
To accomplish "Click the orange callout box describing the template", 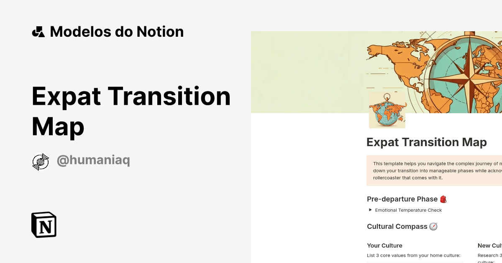I will pos(435,170).
